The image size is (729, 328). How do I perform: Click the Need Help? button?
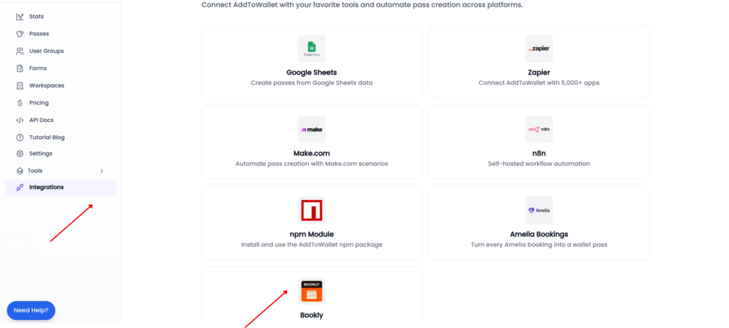click(x=31, y=310)
